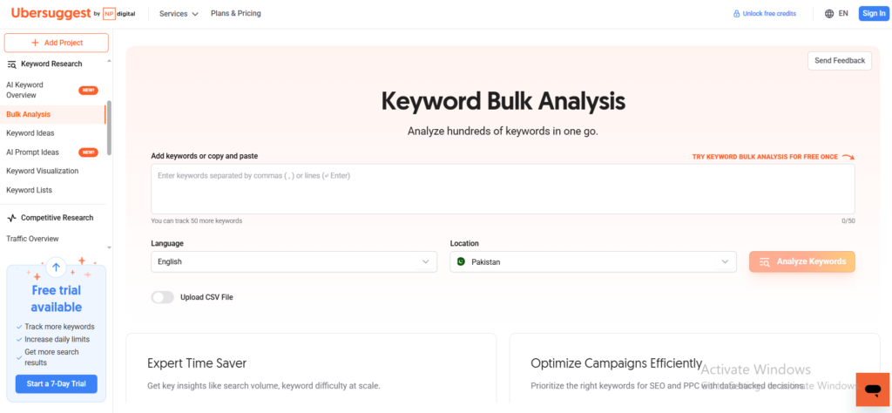Click the keywords entry text box

point(503,189)
